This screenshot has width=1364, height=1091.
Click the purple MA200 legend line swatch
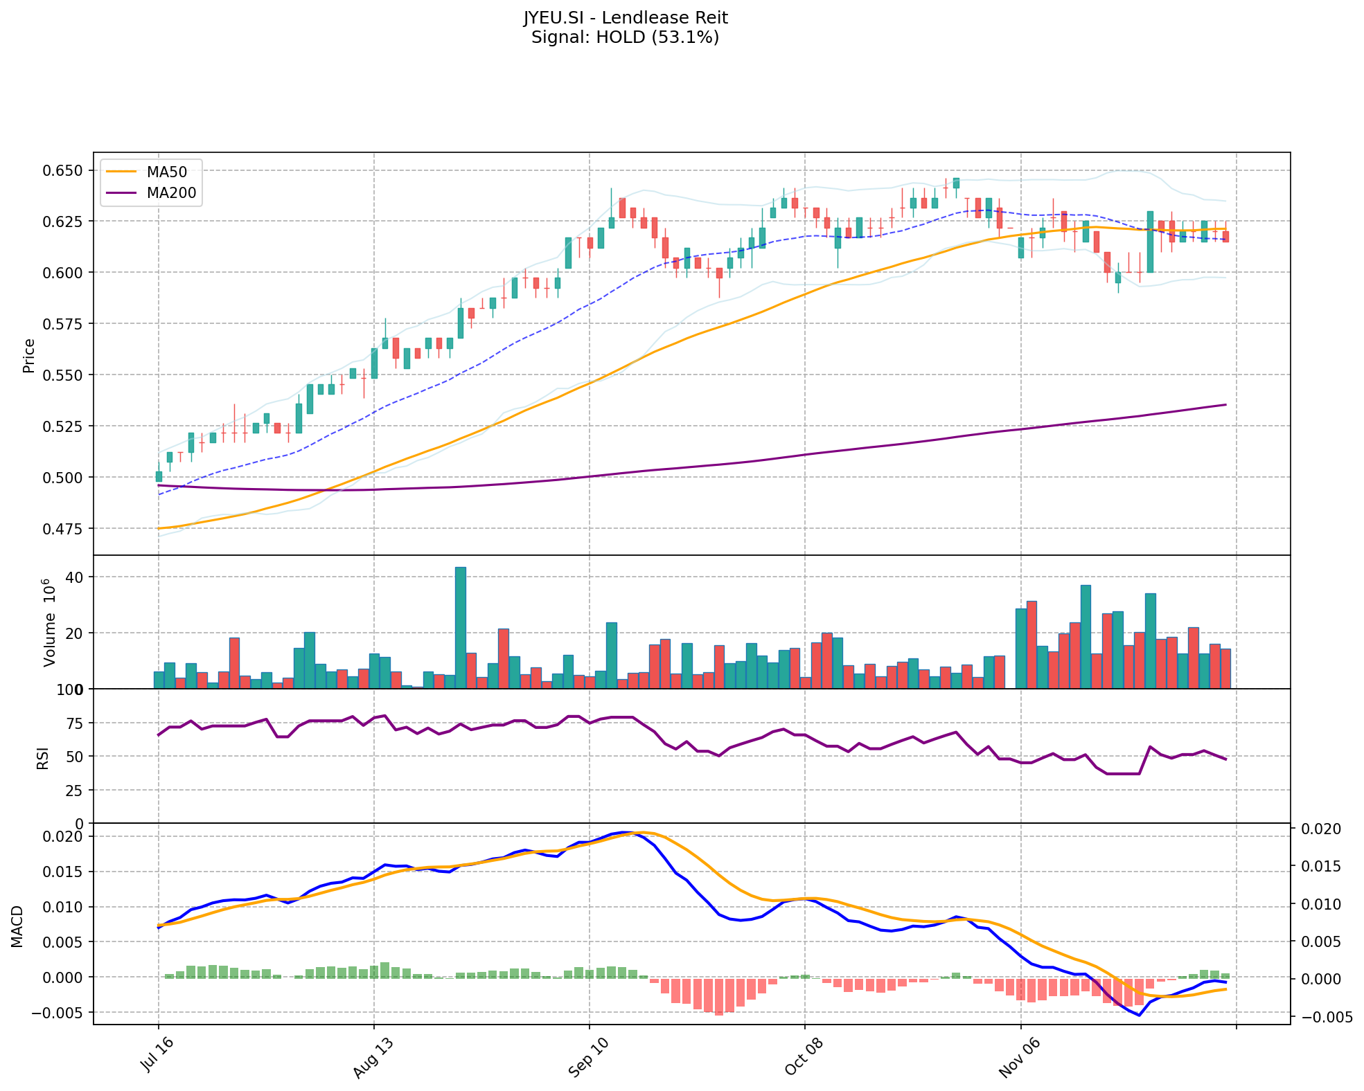pyautogui.click(x=122, y=193)
